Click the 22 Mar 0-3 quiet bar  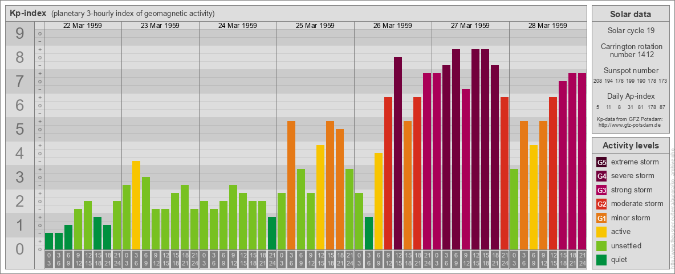coord(49,241)
